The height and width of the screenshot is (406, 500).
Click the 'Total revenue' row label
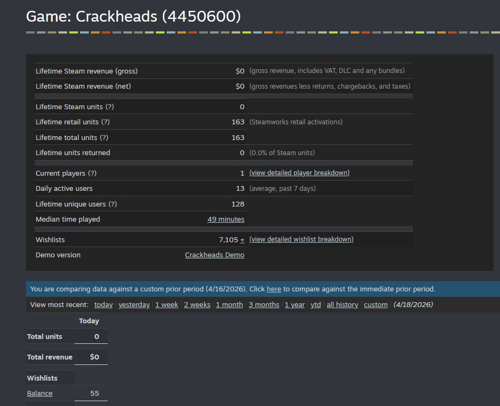click(x=50, y=357)
